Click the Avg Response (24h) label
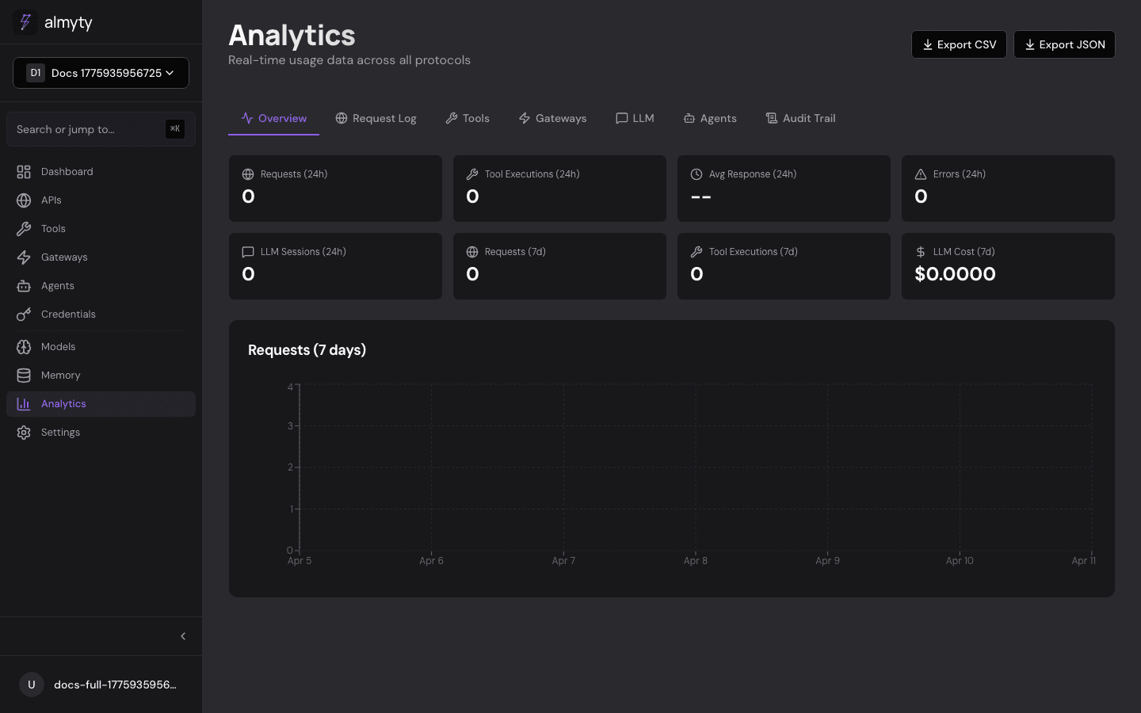1141x713 pixels. tap(753, 174)
